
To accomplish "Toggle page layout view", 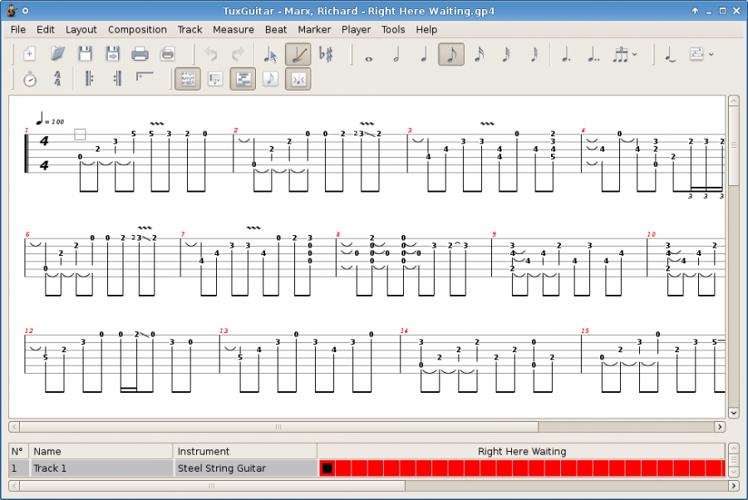I will coord(188,79).
